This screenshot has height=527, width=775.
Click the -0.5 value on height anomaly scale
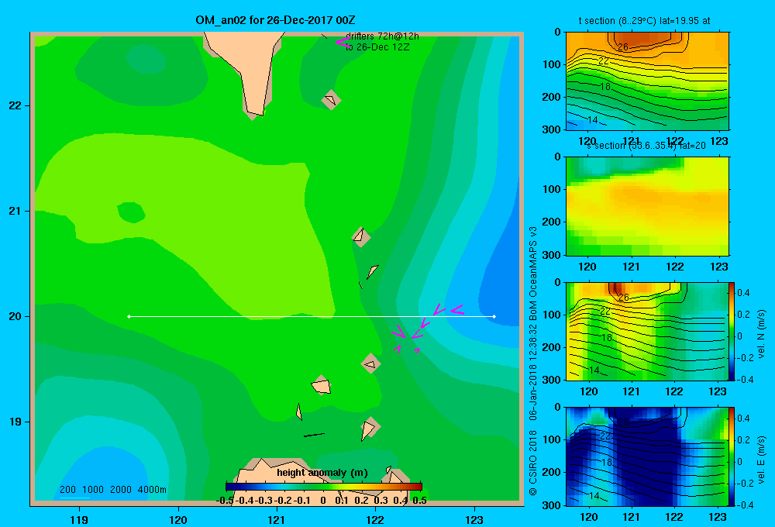226,501
